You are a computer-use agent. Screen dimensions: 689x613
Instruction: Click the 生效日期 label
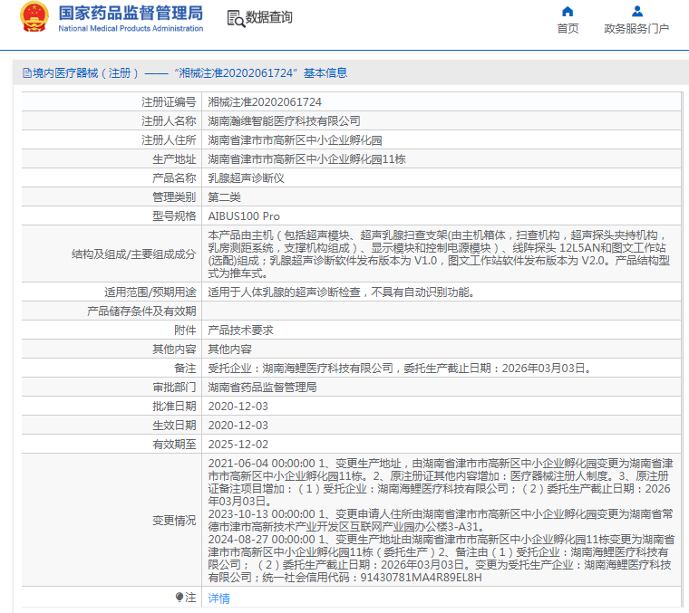(174, 426)
